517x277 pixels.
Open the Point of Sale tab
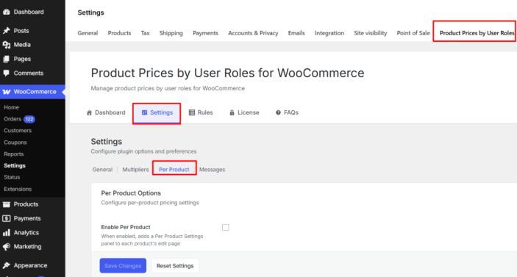point(413,33)
